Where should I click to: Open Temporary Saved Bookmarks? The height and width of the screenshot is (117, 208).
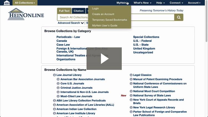110,20
